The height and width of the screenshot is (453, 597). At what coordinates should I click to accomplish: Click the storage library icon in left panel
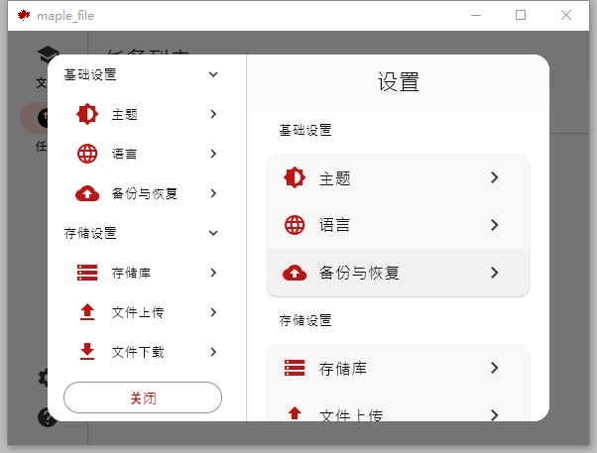pyautogui.click(x=87, y=273)
